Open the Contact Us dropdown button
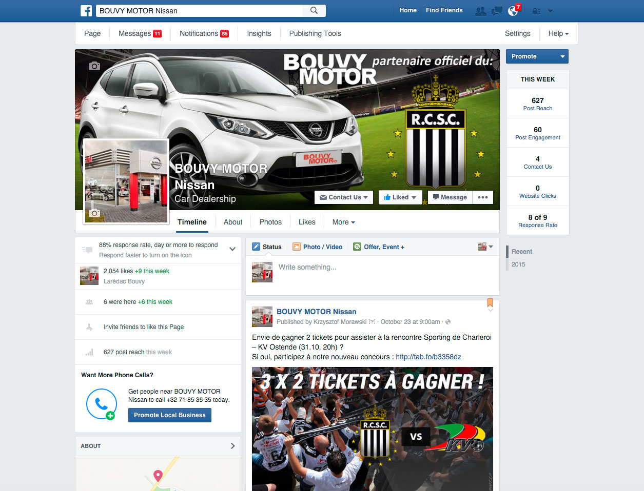 tap(343, 197)
